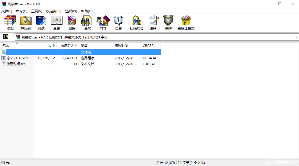299x166 pixels.
Task: Click the 文件夹 type cell of '..' row
Action: (86, 52)
